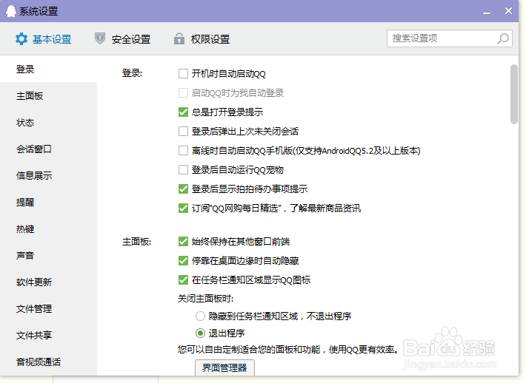
Task: Open 状态 settings section
Action: [x=48, y=123]
